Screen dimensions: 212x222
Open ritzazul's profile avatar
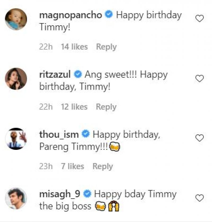(16, 79)
